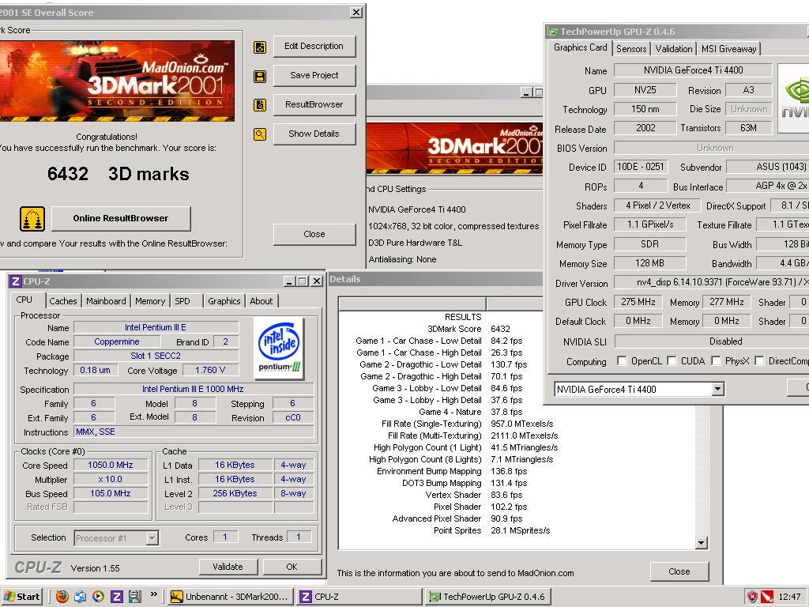The image size is (809, 607).
Task: Switch to Unbenannt - 3DMark2001 taskbar window
Action: coord(230,597)
